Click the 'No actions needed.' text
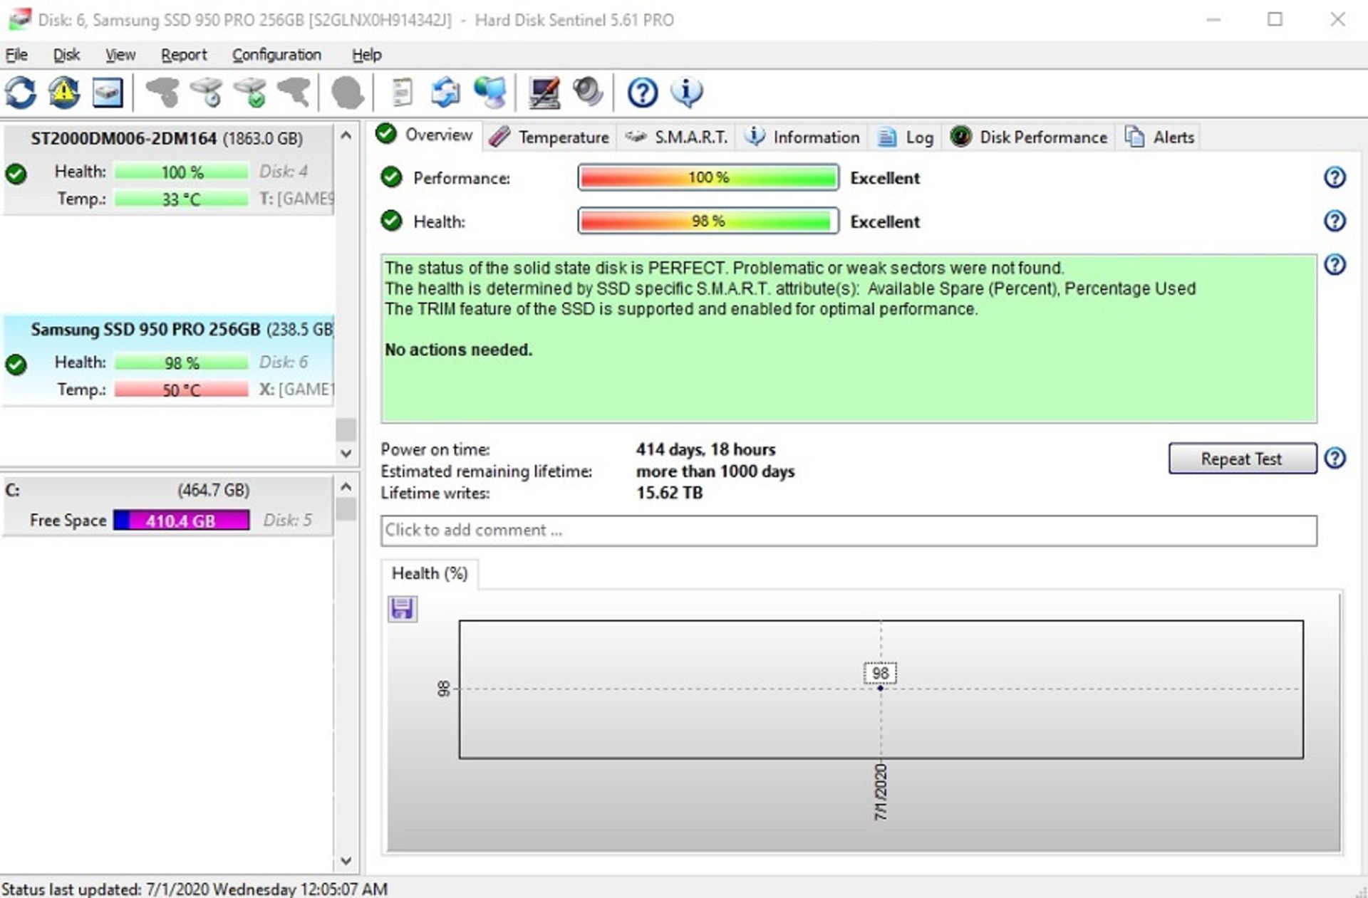1368x898 pixels. 458,350
